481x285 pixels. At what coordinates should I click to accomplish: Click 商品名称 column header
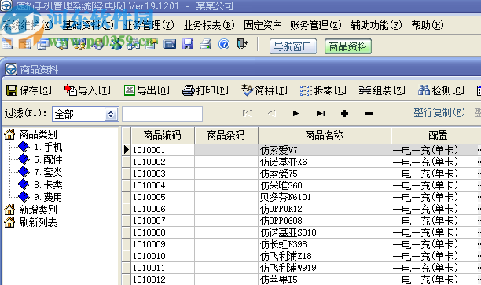pyautogui.click(x=325, y=135)
